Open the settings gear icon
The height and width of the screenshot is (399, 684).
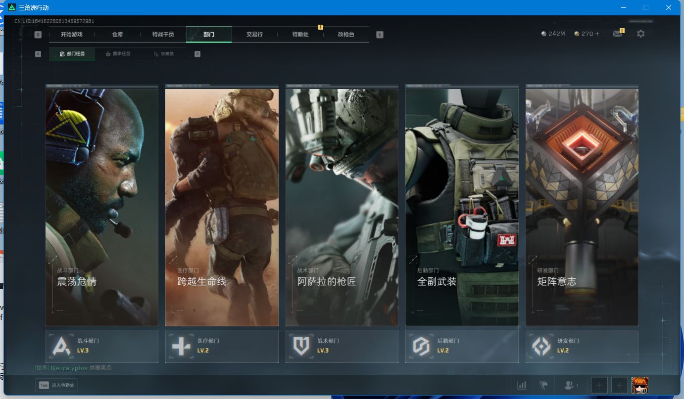click(640, 34)
